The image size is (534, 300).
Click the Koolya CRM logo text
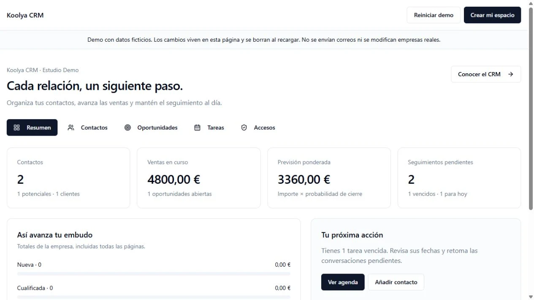point(25,15)
